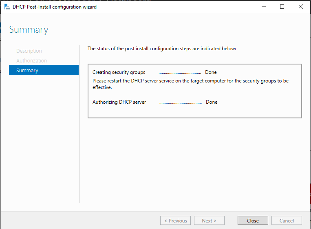311x229 pixels.
Task: Click the Close button to finish wizard
Action: [253, 220]
